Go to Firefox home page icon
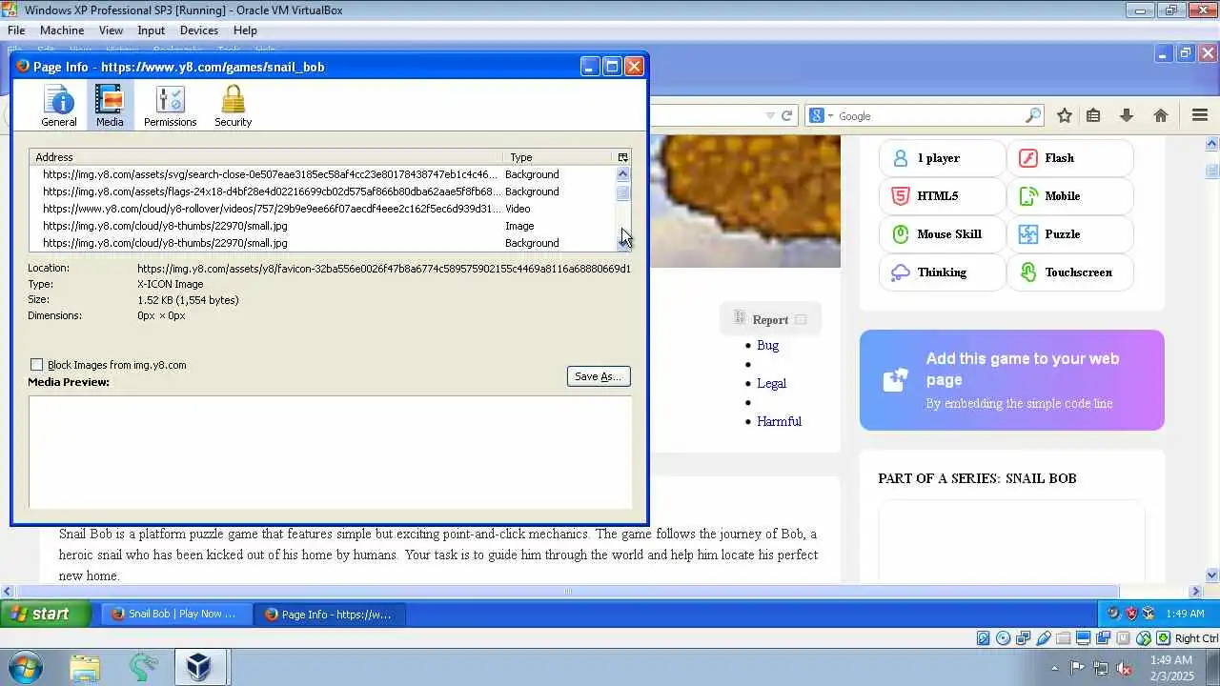 [x=1161, y=115]
